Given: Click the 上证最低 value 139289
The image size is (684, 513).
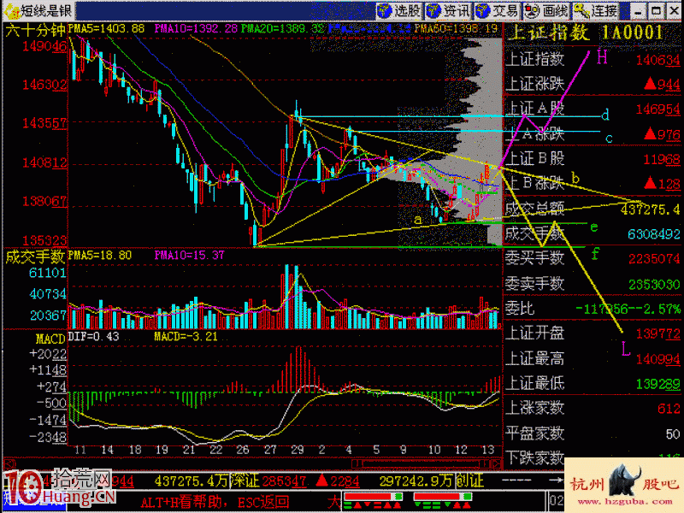Looking at the screenshot, I should pyautogui.click(x=657, y=384).
